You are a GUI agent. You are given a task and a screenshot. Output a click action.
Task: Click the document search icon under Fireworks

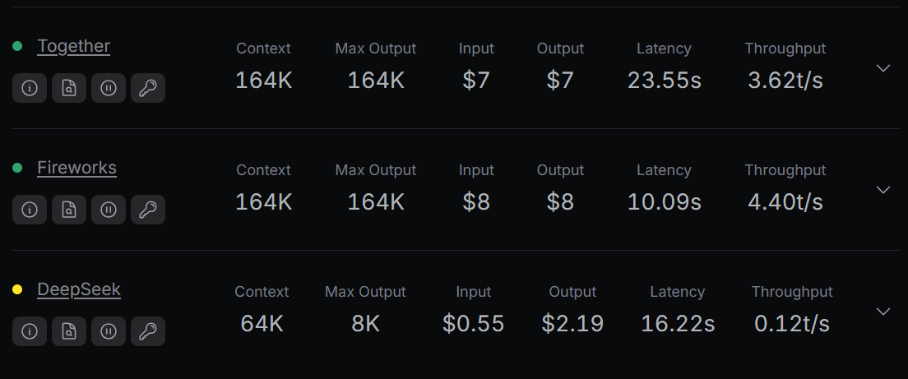point(69,210)
